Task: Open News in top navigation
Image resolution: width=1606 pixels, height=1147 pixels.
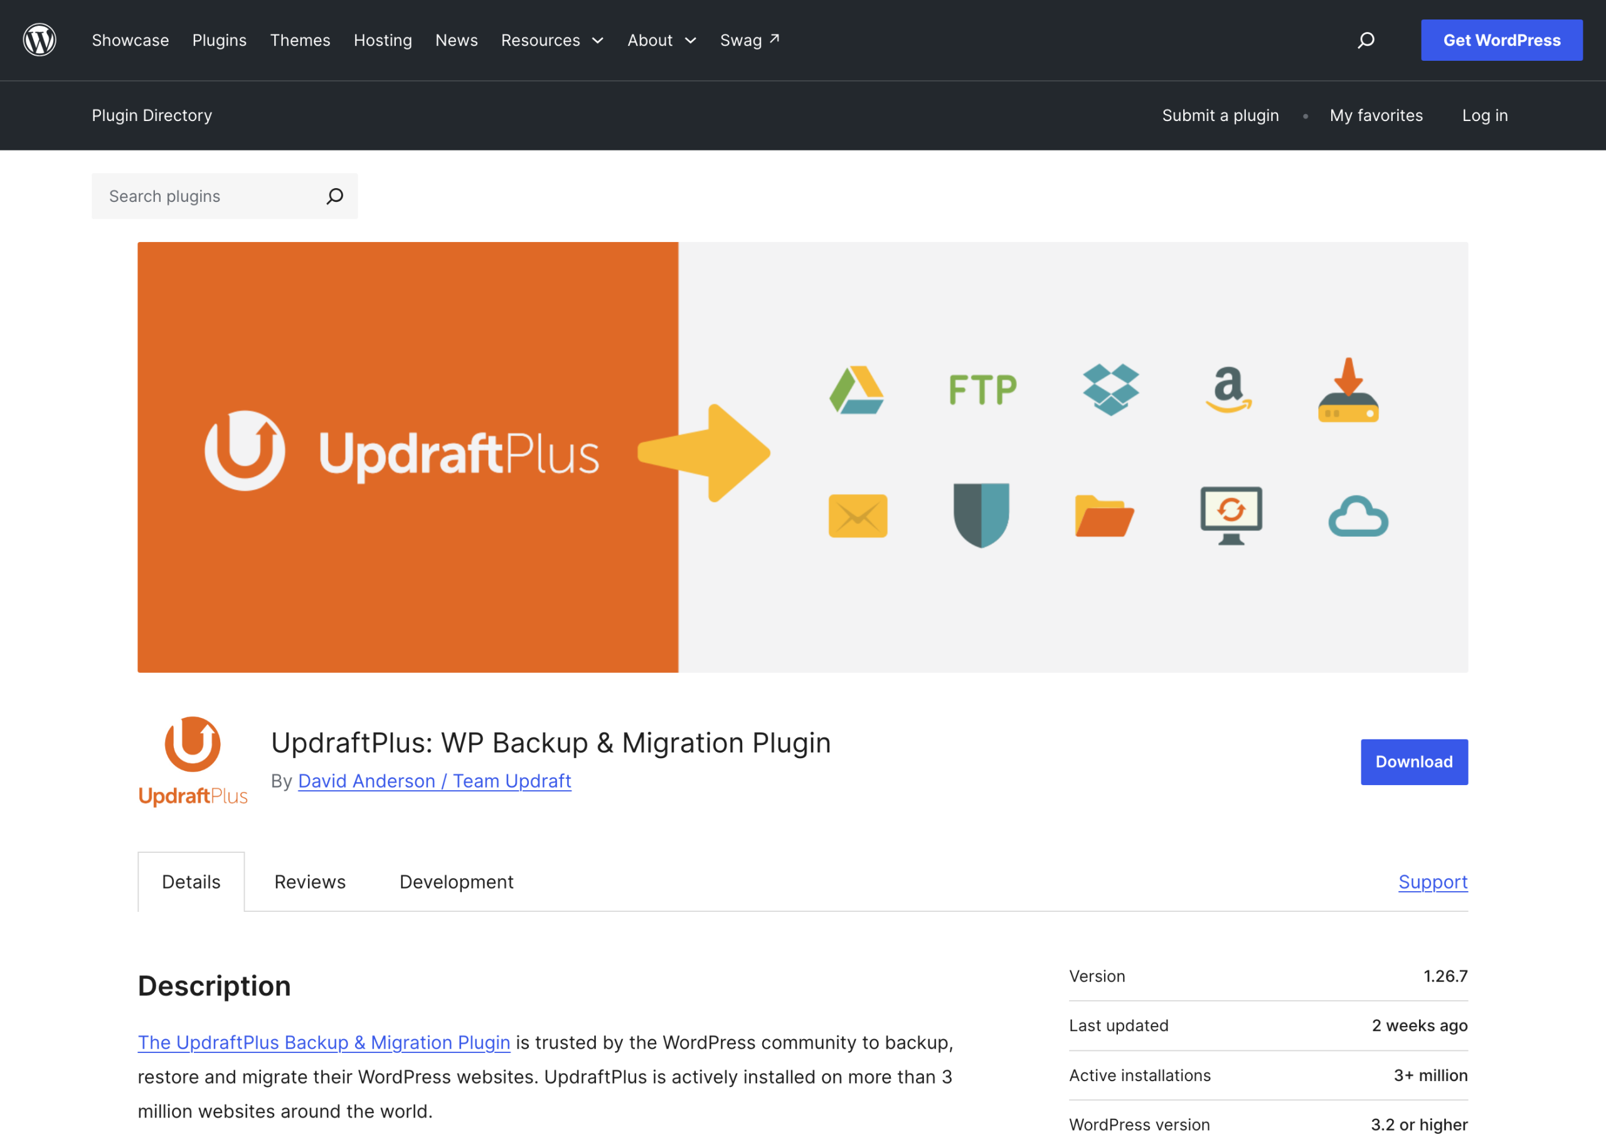Action: click(x=457, y=40)
